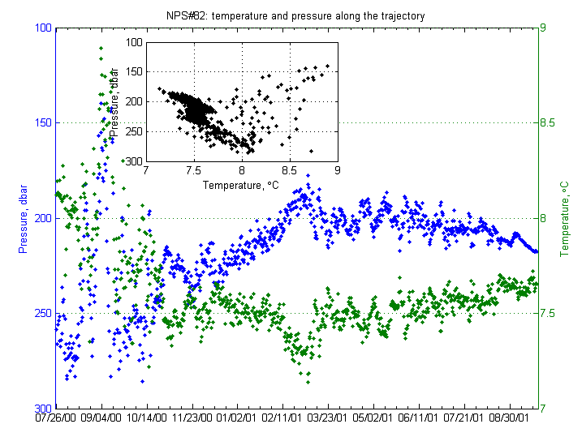Screen dimensions: 582x437
Task: Select the 07/21/01 date tick label
Action: tap(464, 419)
